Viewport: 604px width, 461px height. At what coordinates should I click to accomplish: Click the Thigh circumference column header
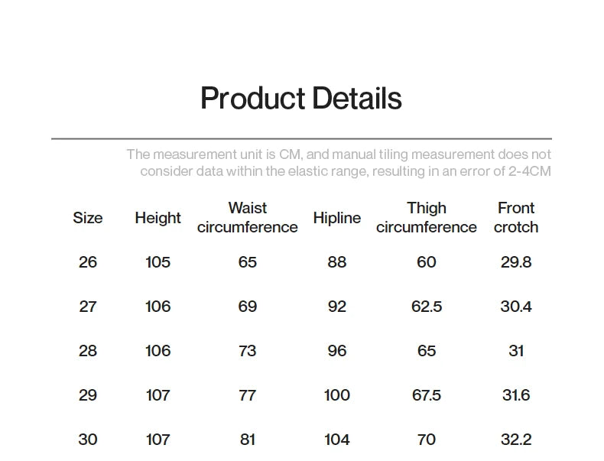pyautogui.click(x=426, y=218)
